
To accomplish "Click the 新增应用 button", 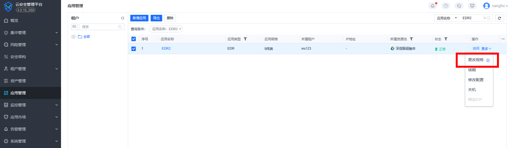I will tap(139, 18).
